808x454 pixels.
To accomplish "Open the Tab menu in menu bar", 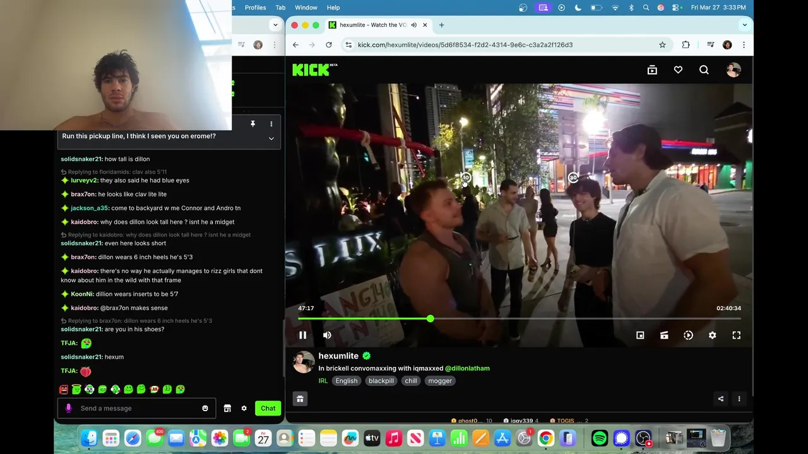I will click(x=280, y=8).
